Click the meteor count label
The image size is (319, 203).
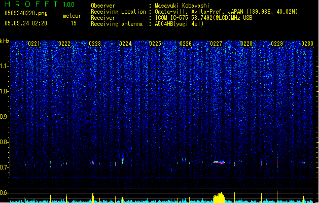pyautogui.click(x=72, y=16)
